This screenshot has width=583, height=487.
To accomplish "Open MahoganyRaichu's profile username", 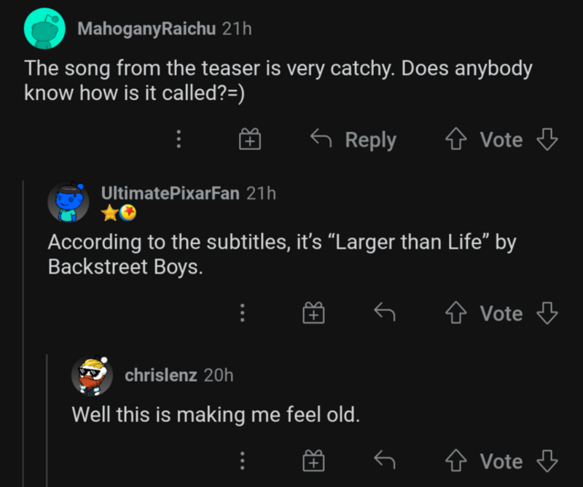I will click(146, 28).
